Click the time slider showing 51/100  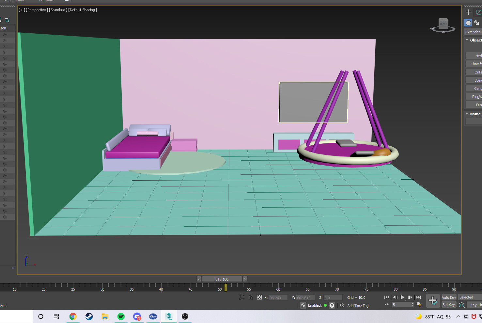click(x=222, y=279)
